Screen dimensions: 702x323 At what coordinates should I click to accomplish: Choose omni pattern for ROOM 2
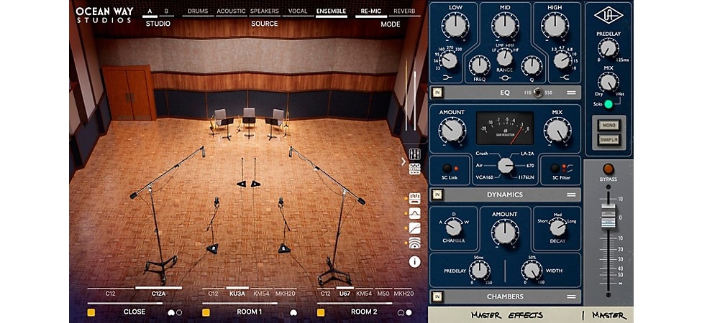tap(409, 312)
